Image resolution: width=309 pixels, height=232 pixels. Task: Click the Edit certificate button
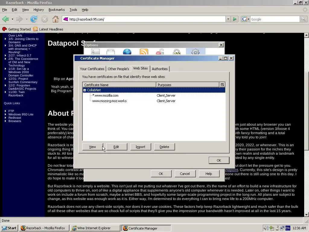point(116,147)
